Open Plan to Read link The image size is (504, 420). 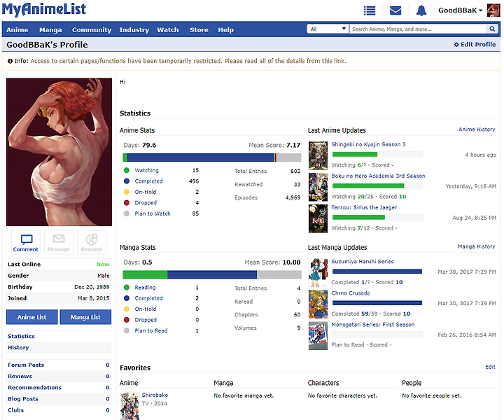(151, 330)
